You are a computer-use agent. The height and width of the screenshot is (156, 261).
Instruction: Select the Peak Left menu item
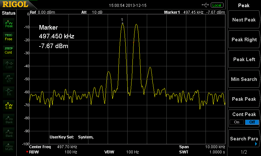pos(244,59)
